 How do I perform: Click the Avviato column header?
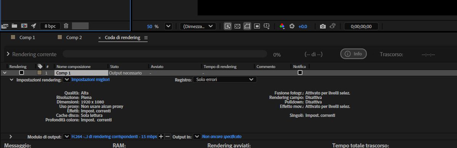(x=157, y=66)
